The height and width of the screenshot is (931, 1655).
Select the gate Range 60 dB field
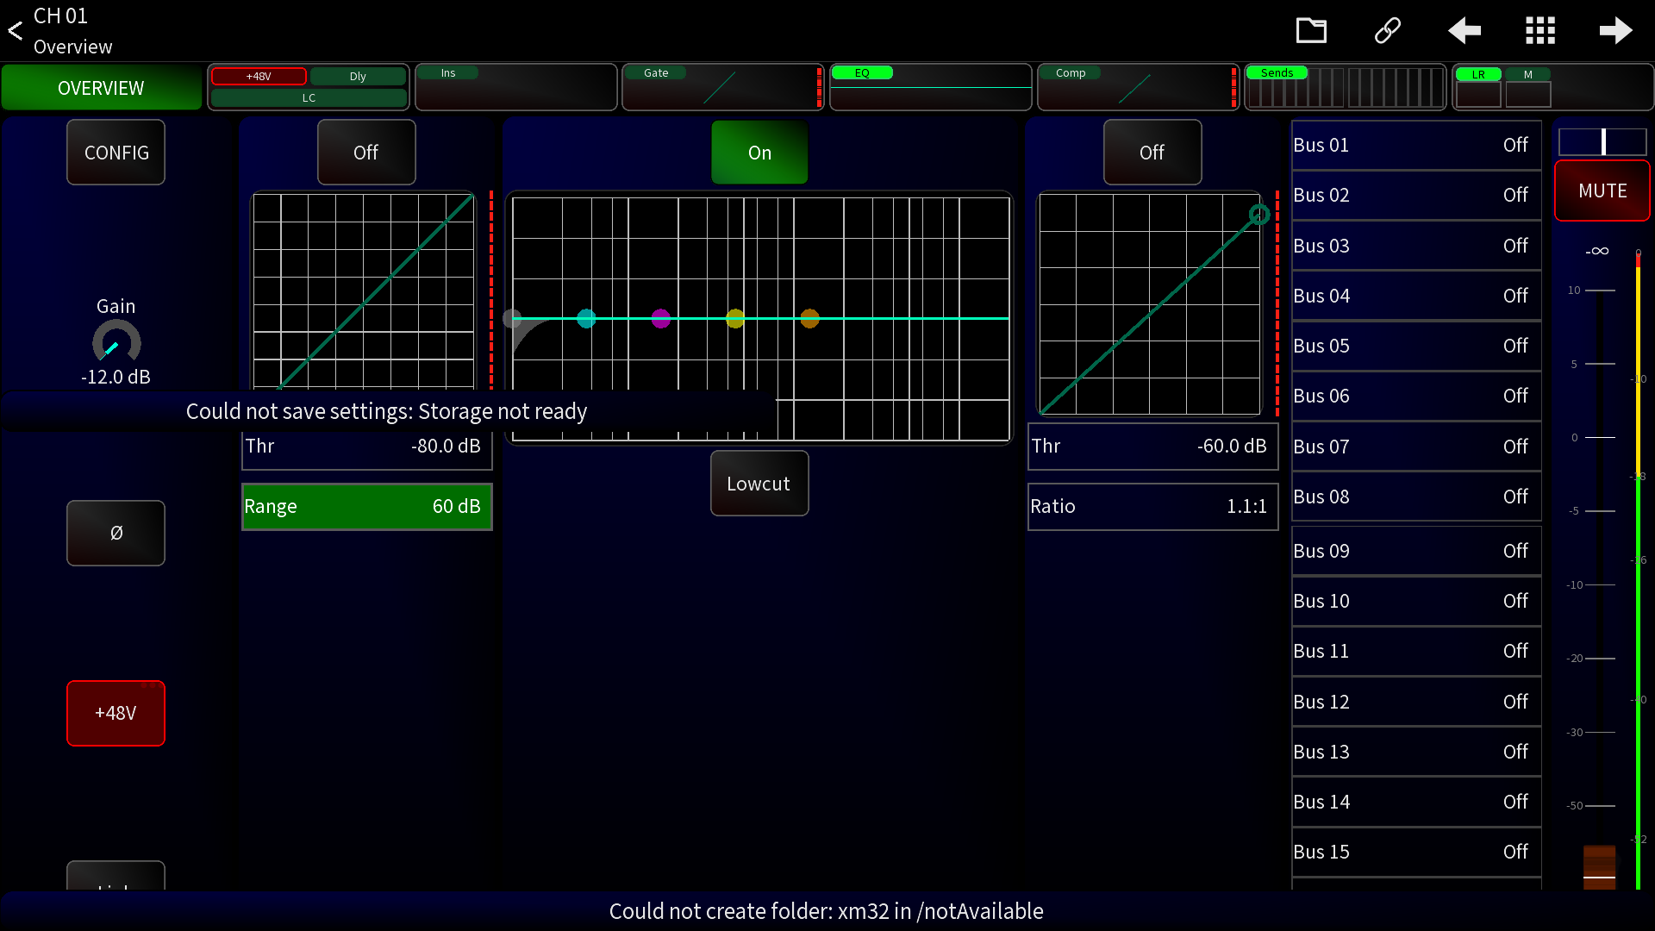tap(366, 506)
